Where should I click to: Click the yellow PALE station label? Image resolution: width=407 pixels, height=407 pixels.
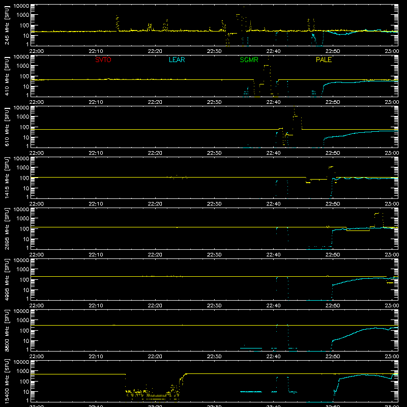point(324,60)
